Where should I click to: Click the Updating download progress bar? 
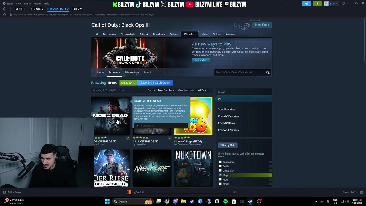click(185, 194)
